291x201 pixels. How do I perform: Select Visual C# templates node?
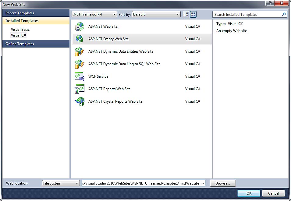18,35
